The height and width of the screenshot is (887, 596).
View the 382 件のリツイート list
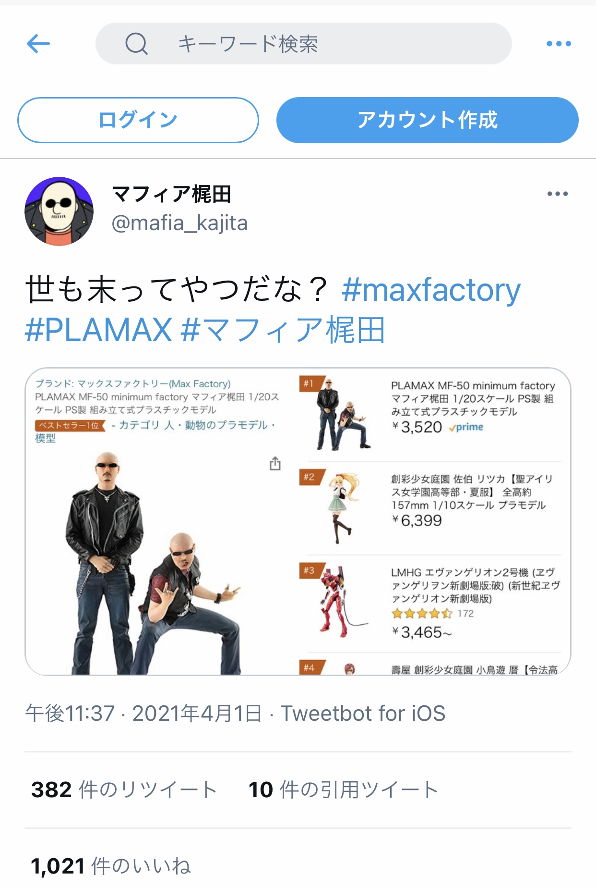(x=124, y=789)
